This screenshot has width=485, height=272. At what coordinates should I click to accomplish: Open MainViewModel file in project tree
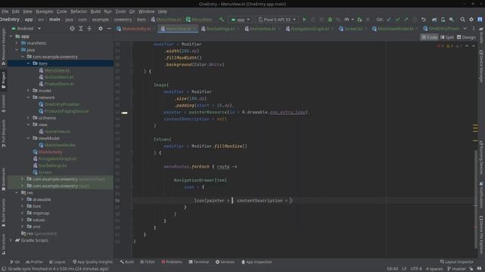[x=60, y=145]
